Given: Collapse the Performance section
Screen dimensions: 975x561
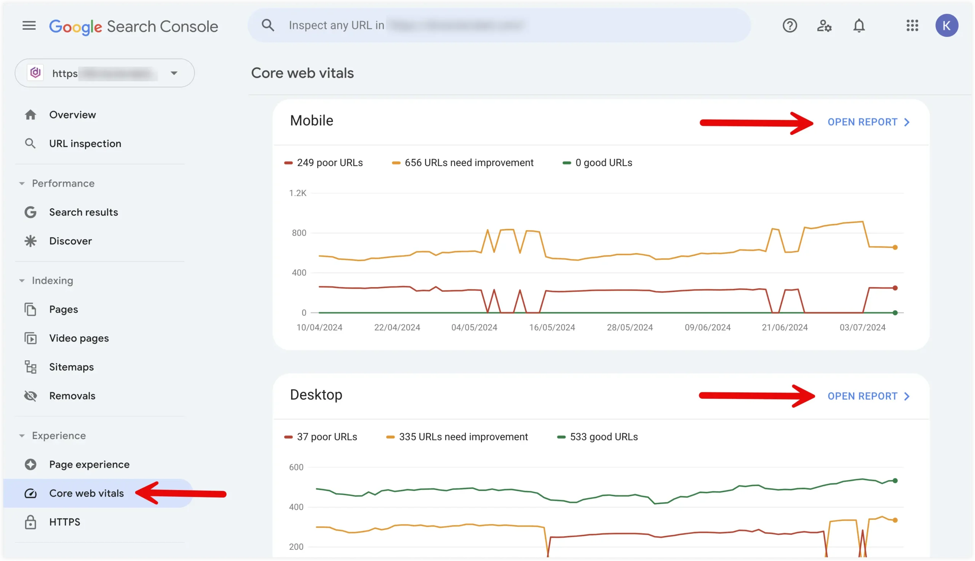Looking at the screenshot, I should pyautogui.click(x=22, y=184).
